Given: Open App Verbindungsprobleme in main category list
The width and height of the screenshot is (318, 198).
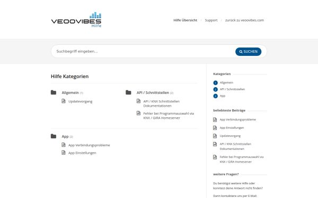Looking at the screenshot, I should [x=89, y=145].
